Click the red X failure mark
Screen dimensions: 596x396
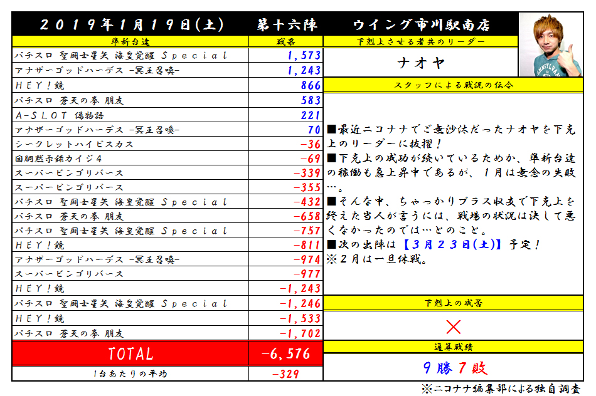[x=453, y=326]
